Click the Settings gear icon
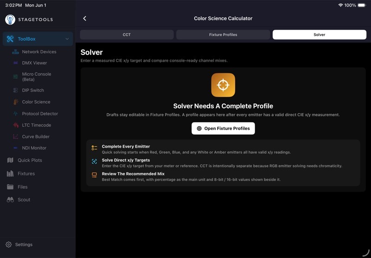The width and height of the screenshot is (371, 258). pos(8,245)
